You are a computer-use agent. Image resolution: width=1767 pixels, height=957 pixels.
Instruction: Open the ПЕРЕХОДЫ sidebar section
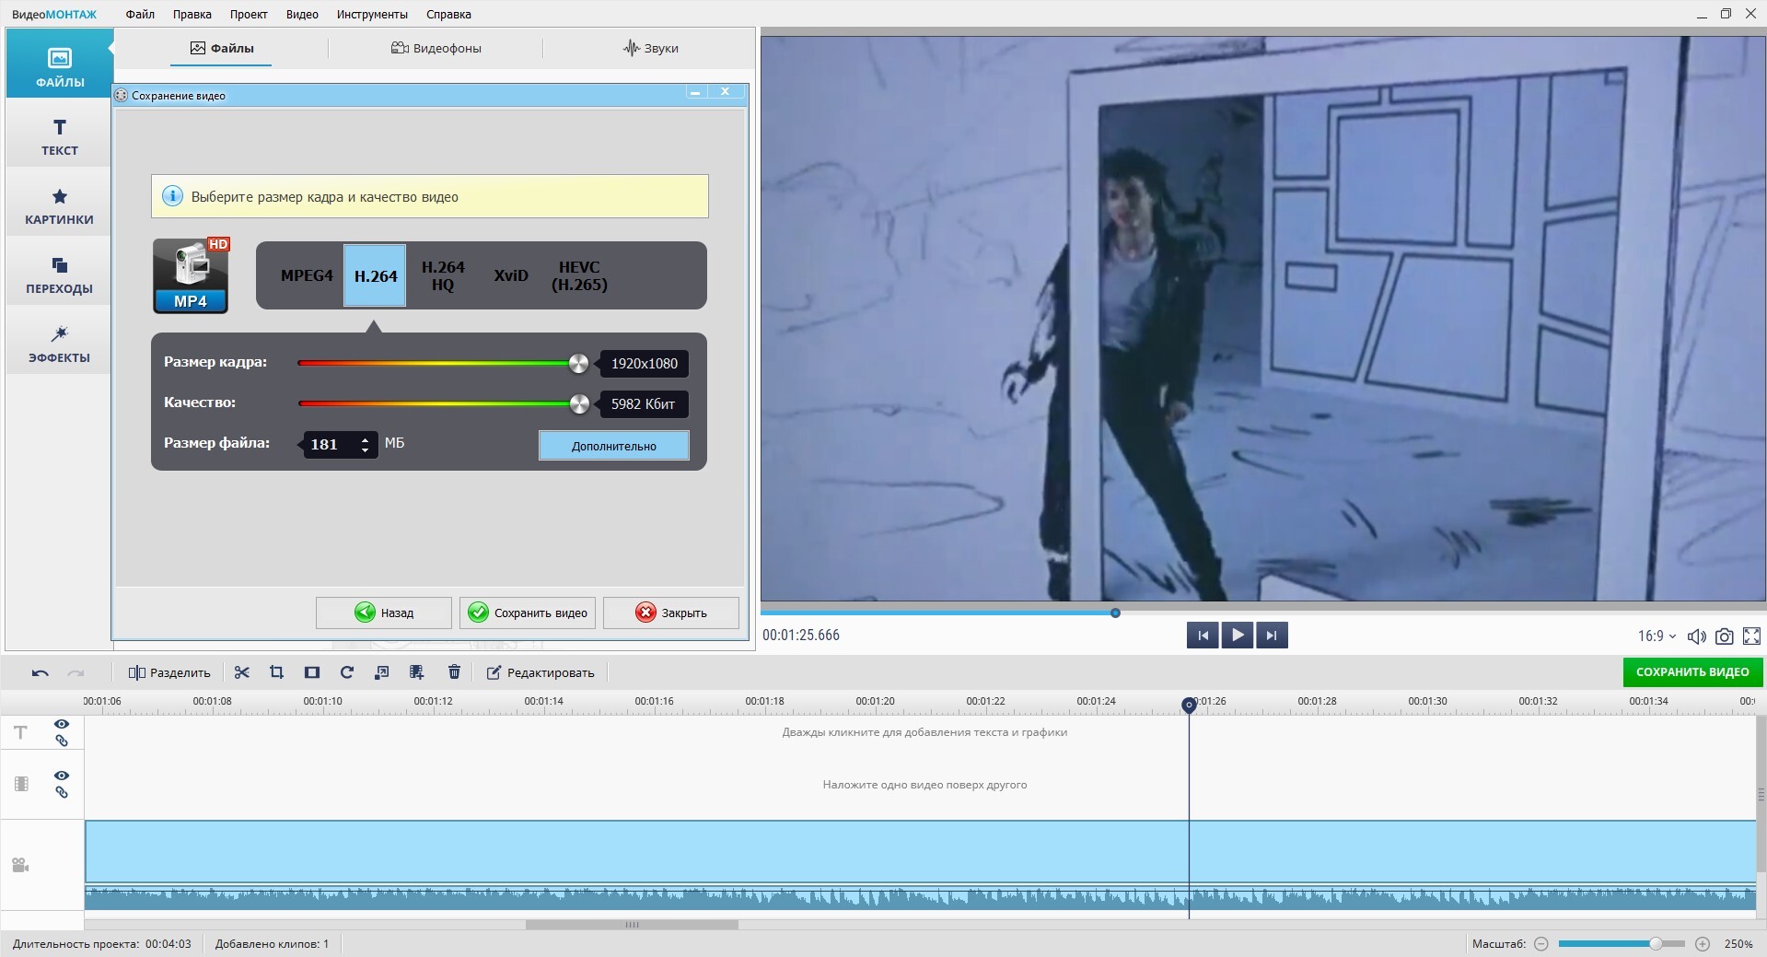point(60,274)
